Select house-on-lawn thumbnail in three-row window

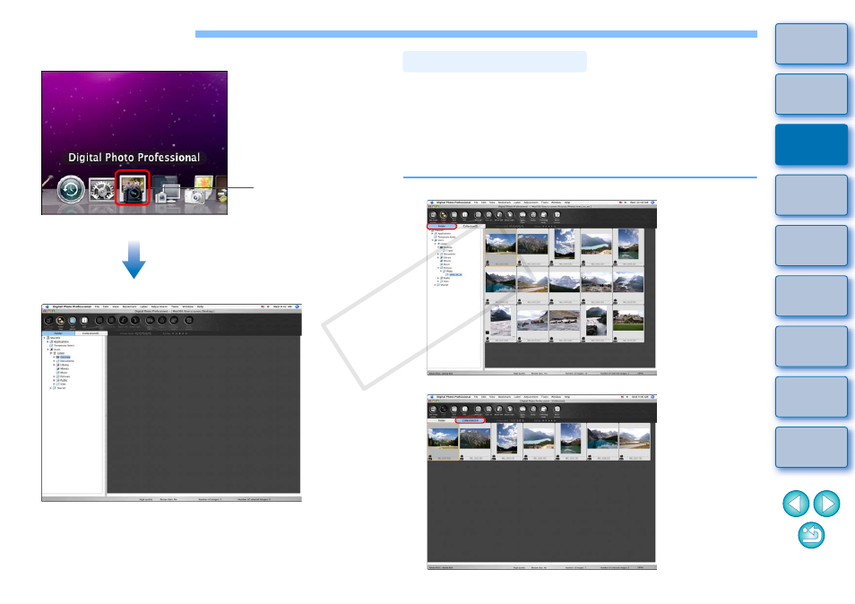point(628,324)
